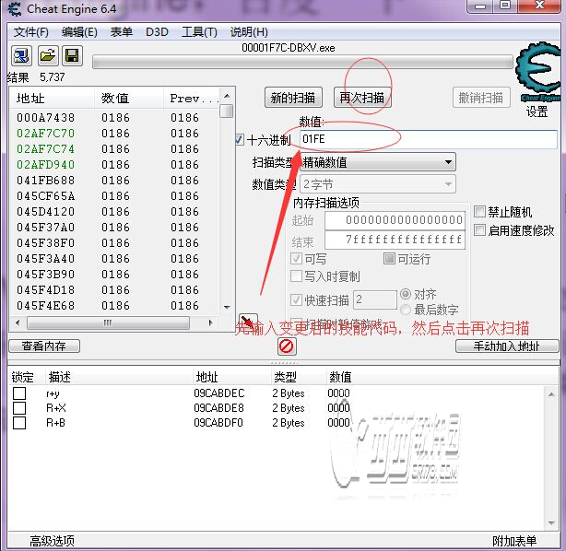The width and height of the screenshot is (566, 551).
Task: Click Cheat Engine title bar icon
Action: [15, 9]
